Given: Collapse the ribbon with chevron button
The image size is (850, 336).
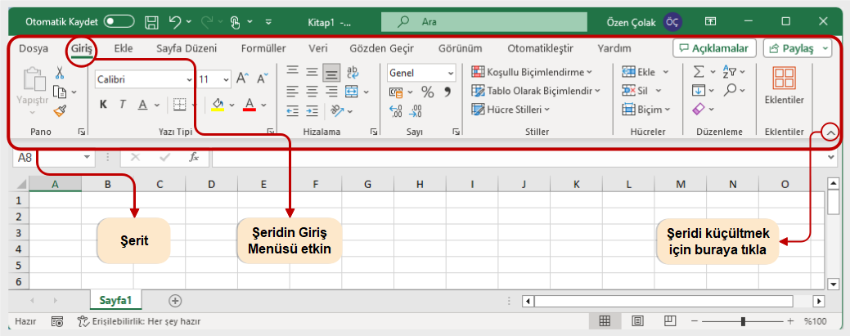Looking at the screenshot, I should [x=830, y=132].
